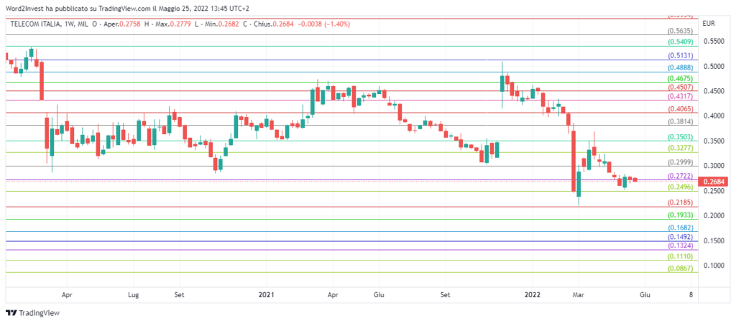Click the Lug label on time axis
The height and width of the screenshot is (323, 736).
[x=134, y=295]
